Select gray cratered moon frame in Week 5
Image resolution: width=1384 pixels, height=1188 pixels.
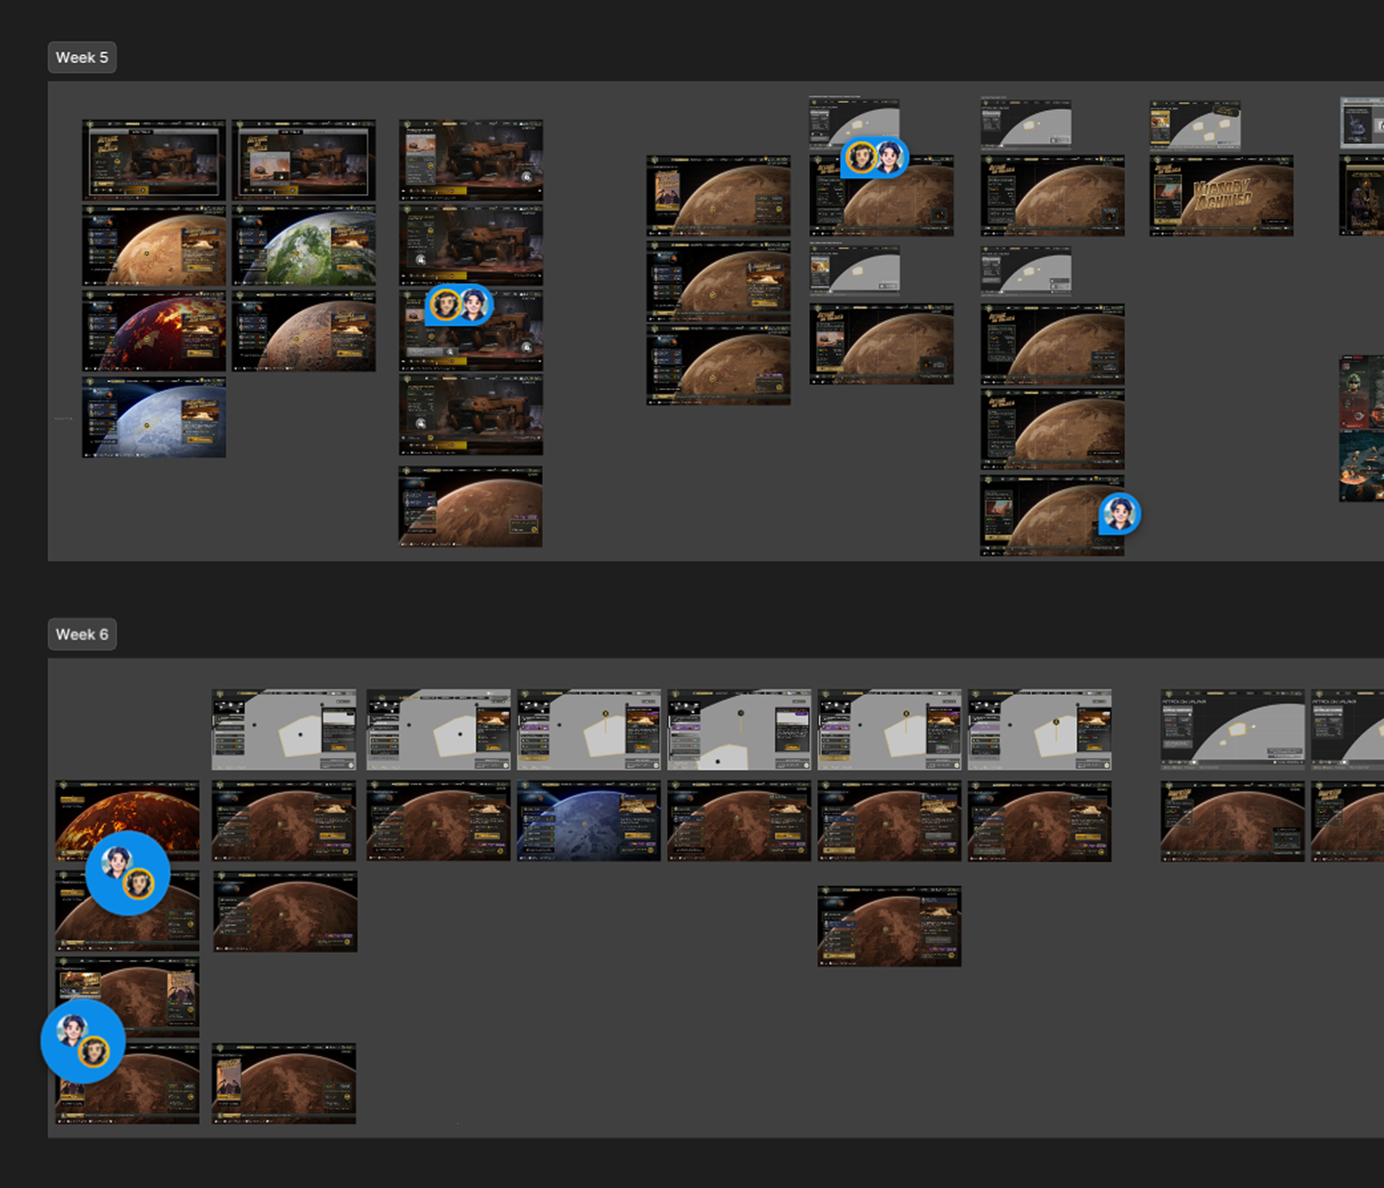click(x=304, y=331)
